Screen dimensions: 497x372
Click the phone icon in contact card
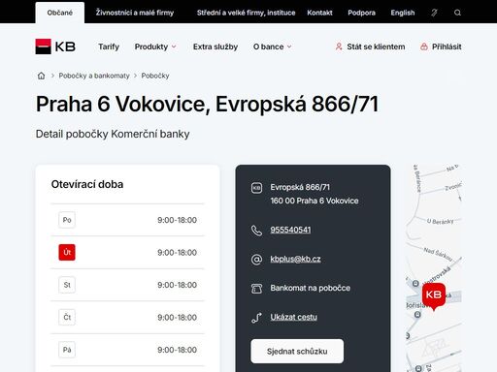(x=256, y=230)
